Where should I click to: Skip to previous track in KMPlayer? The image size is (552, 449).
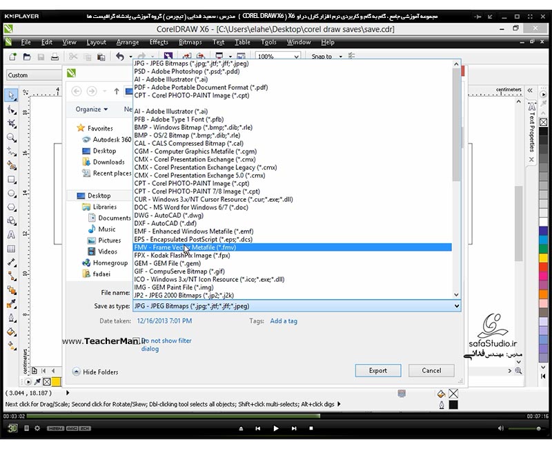click(x=257, y=428)
